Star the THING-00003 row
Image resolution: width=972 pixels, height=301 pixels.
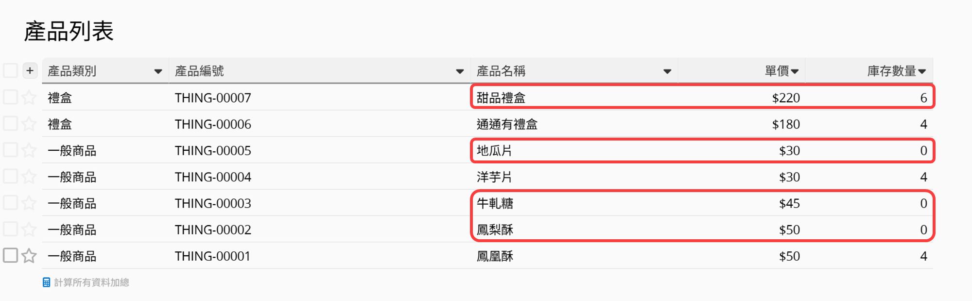point(29,203)
